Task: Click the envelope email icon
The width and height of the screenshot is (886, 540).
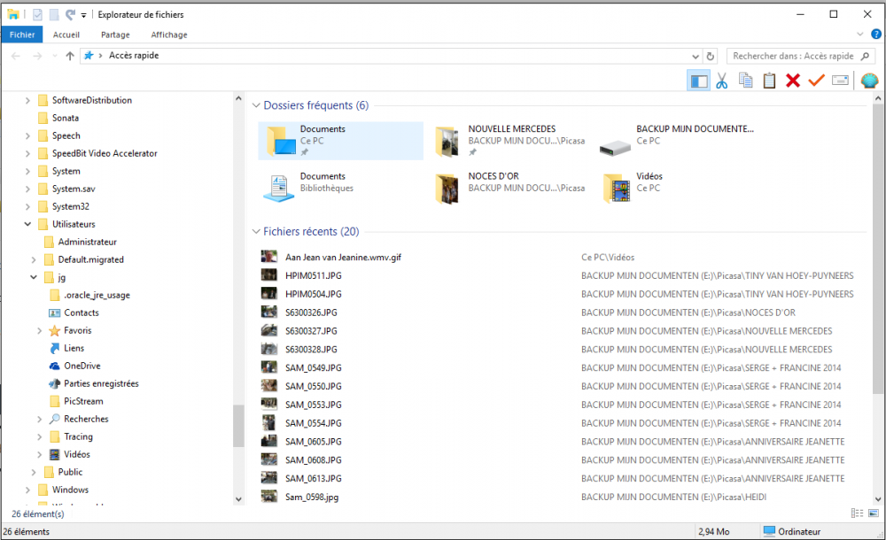Action: [x=840, y=80]
